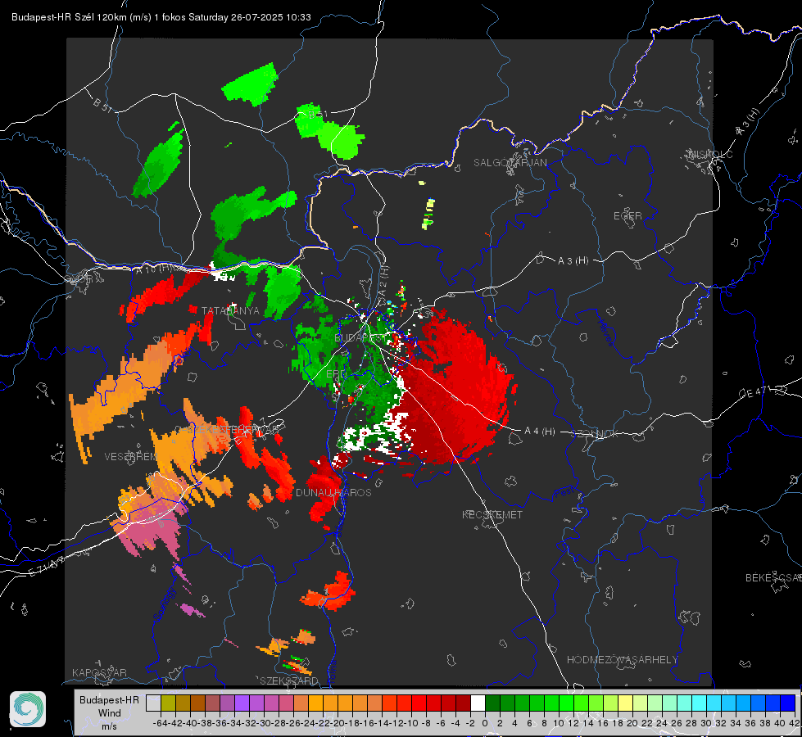Click the SALGÓTARJÁN city label
The width and height of the screenshot is (802, 737).
510,163
